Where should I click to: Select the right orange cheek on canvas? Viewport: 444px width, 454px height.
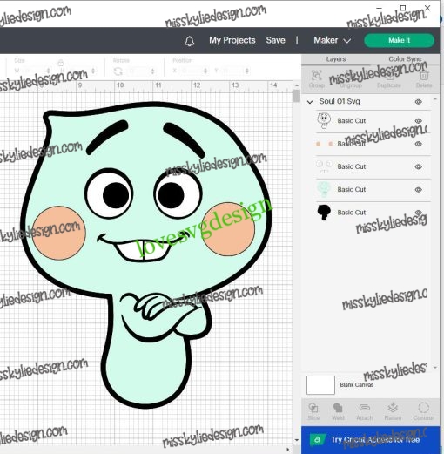tap(228, 229)
